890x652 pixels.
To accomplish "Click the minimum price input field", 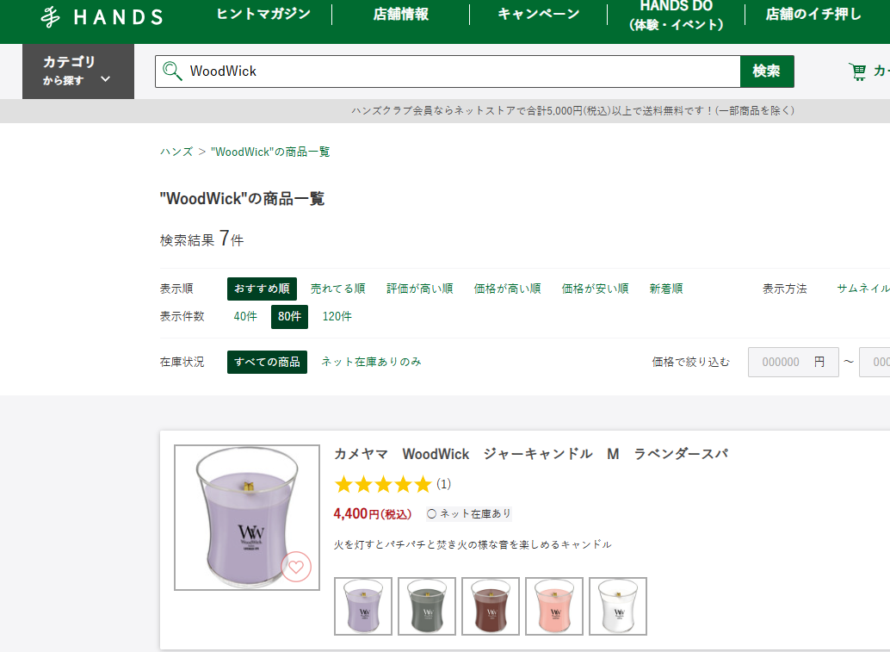I will (x=793, y=362).
